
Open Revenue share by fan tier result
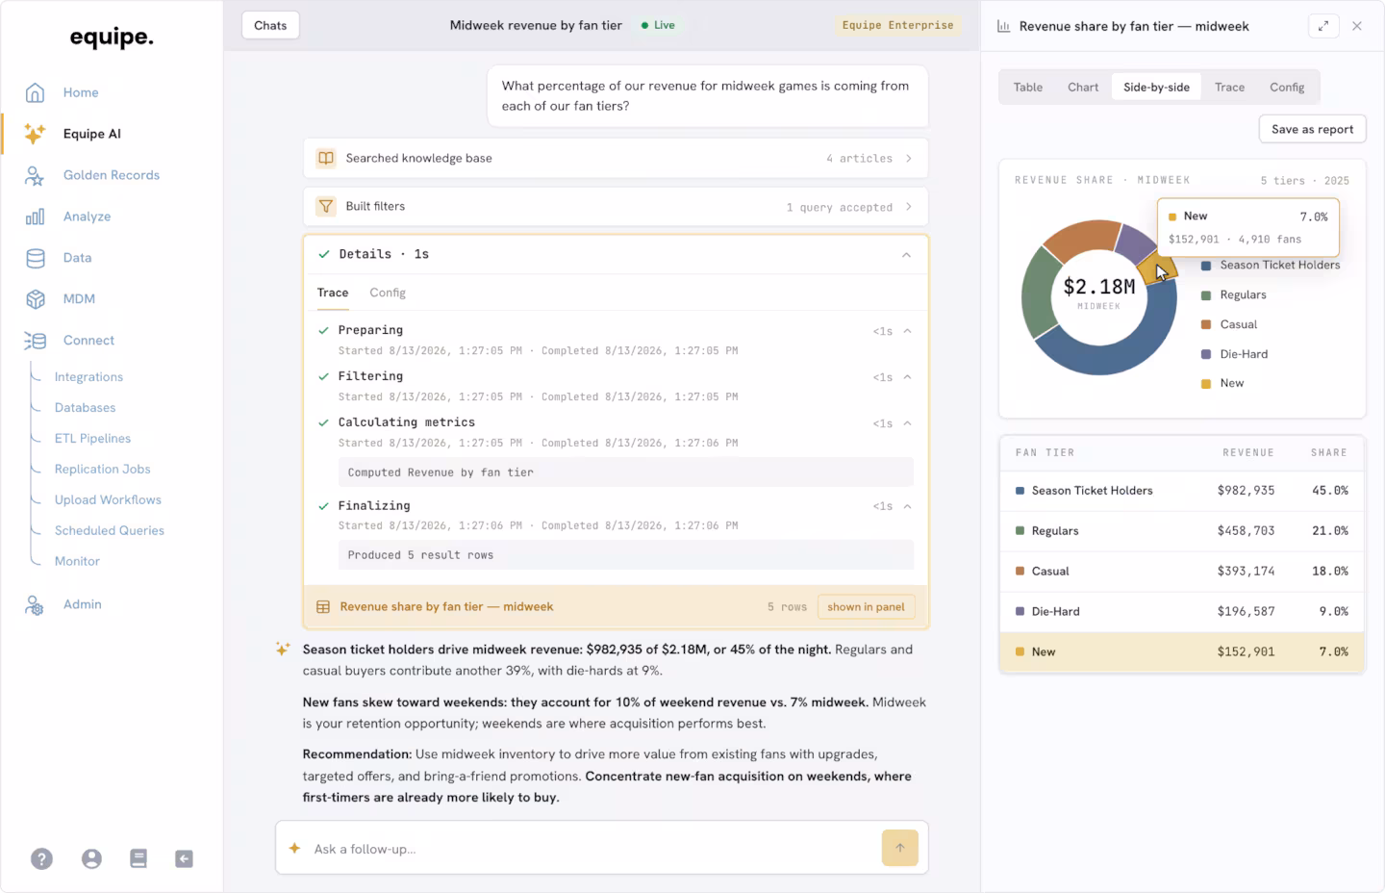click(616, 606)
